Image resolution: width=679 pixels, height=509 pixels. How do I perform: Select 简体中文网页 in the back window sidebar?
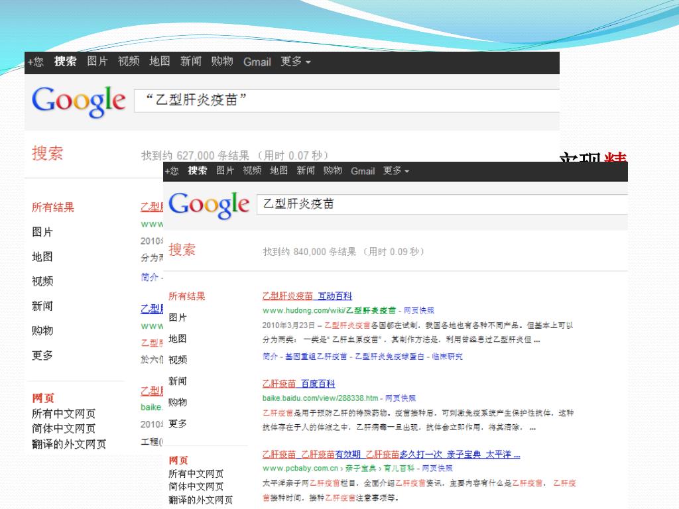tap(64, 429)
